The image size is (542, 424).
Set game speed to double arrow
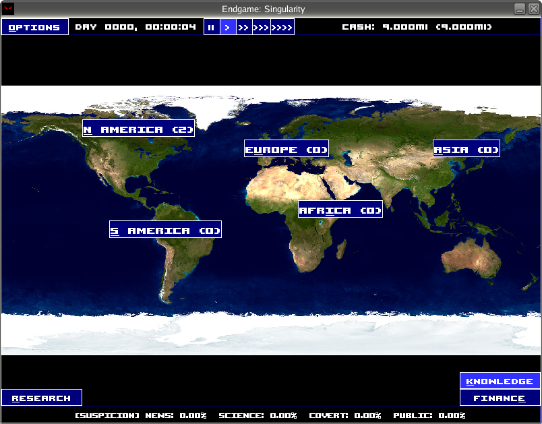click(244, 27)
